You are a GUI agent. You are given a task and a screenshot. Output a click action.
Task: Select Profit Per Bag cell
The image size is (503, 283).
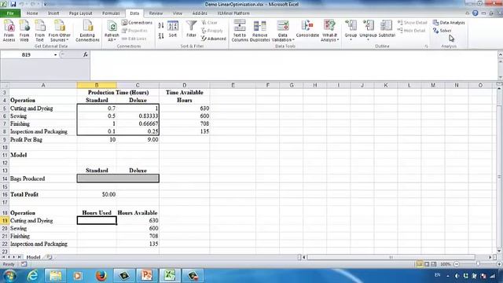(43, 140)
